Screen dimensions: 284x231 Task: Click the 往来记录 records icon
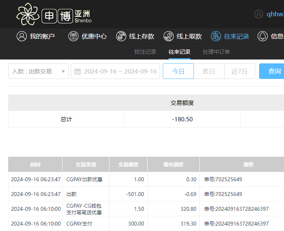click(216, 36)
